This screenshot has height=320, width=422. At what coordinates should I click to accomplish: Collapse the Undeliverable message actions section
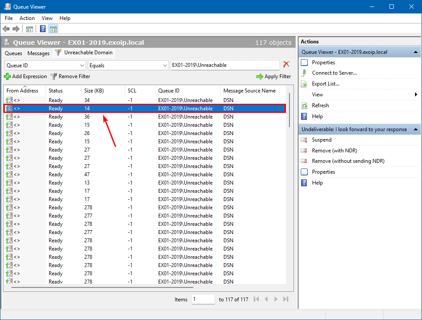pyautogui.click(x=415, y=129)
